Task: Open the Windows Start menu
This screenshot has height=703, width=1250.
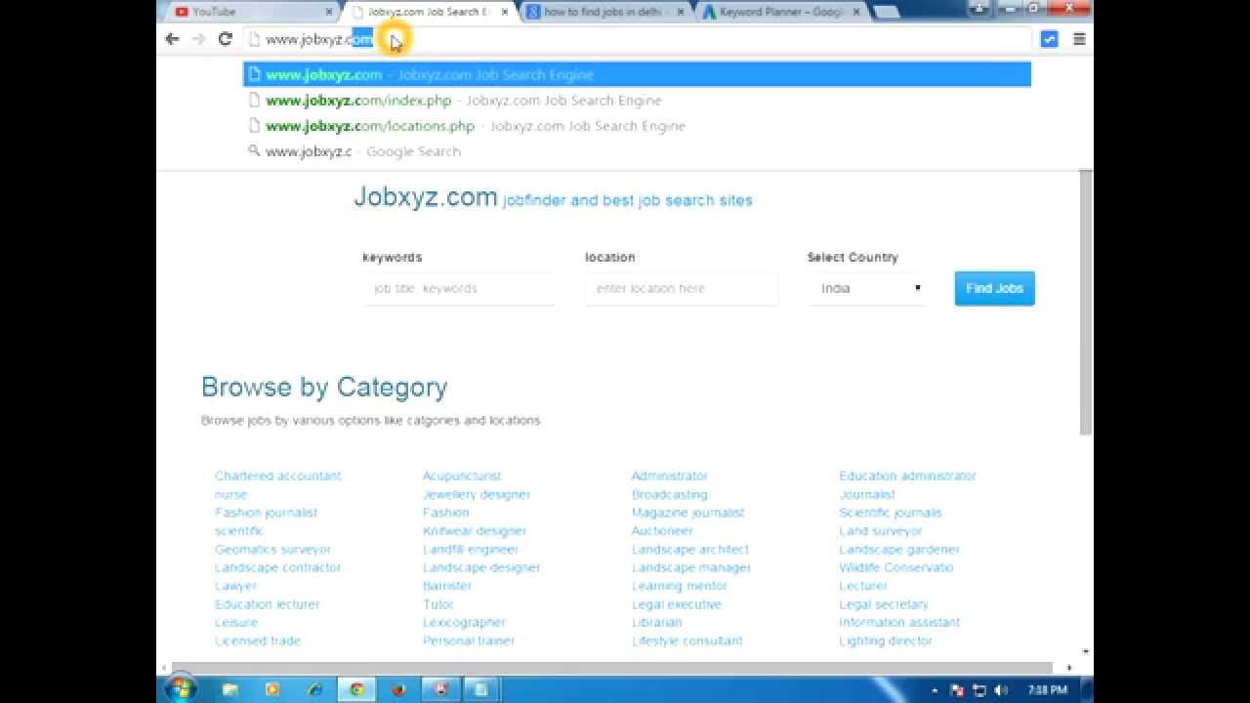Action: coord(180,689)
